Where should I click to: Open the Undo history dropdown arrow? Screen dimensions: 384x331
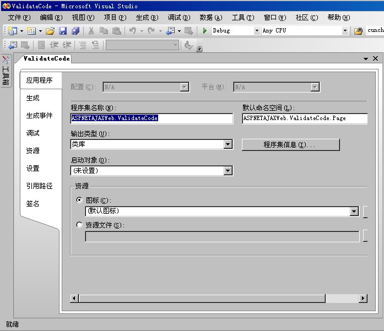(142, 31)
